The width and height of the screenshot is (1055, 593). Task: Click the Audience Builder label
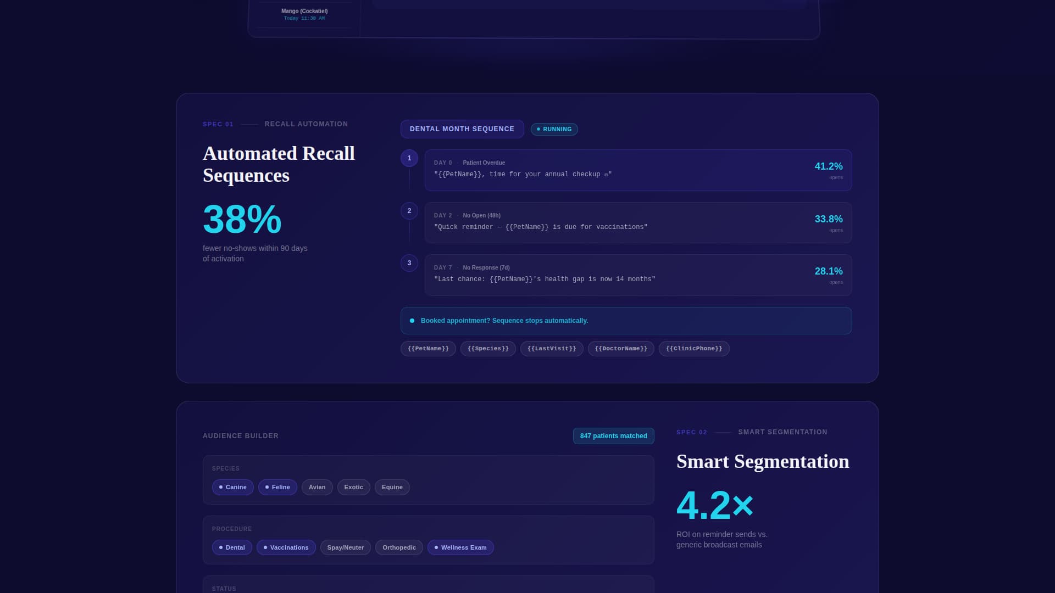coord(241,436)
